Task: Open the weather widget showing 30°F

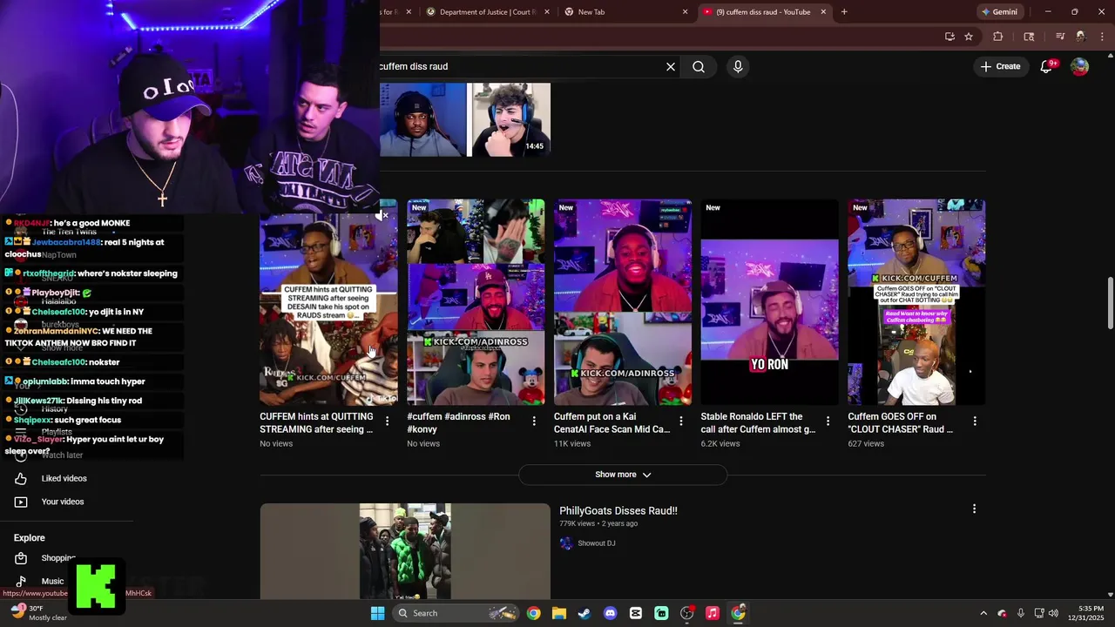Action: click(x=39, y=613)
